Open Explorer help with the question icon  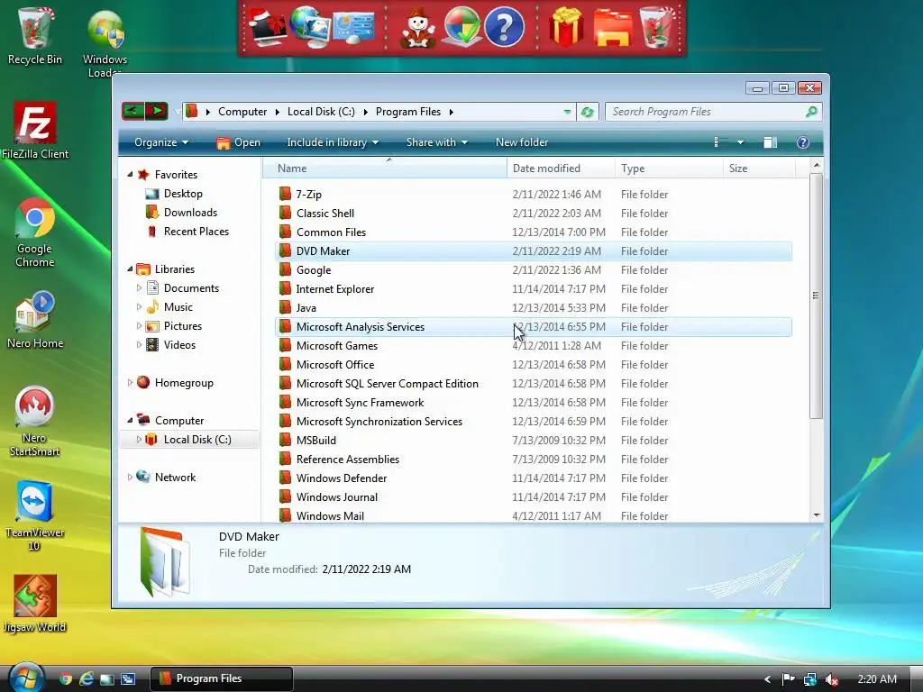pos(802,142)
